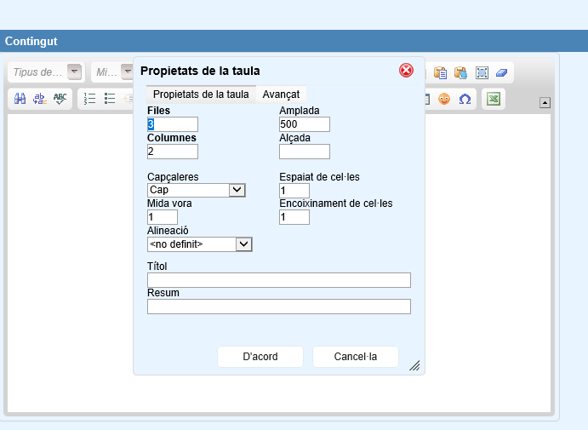Click the Remove Format eraser icon
This screenshot has height=430, width=588.
(501, 72)
